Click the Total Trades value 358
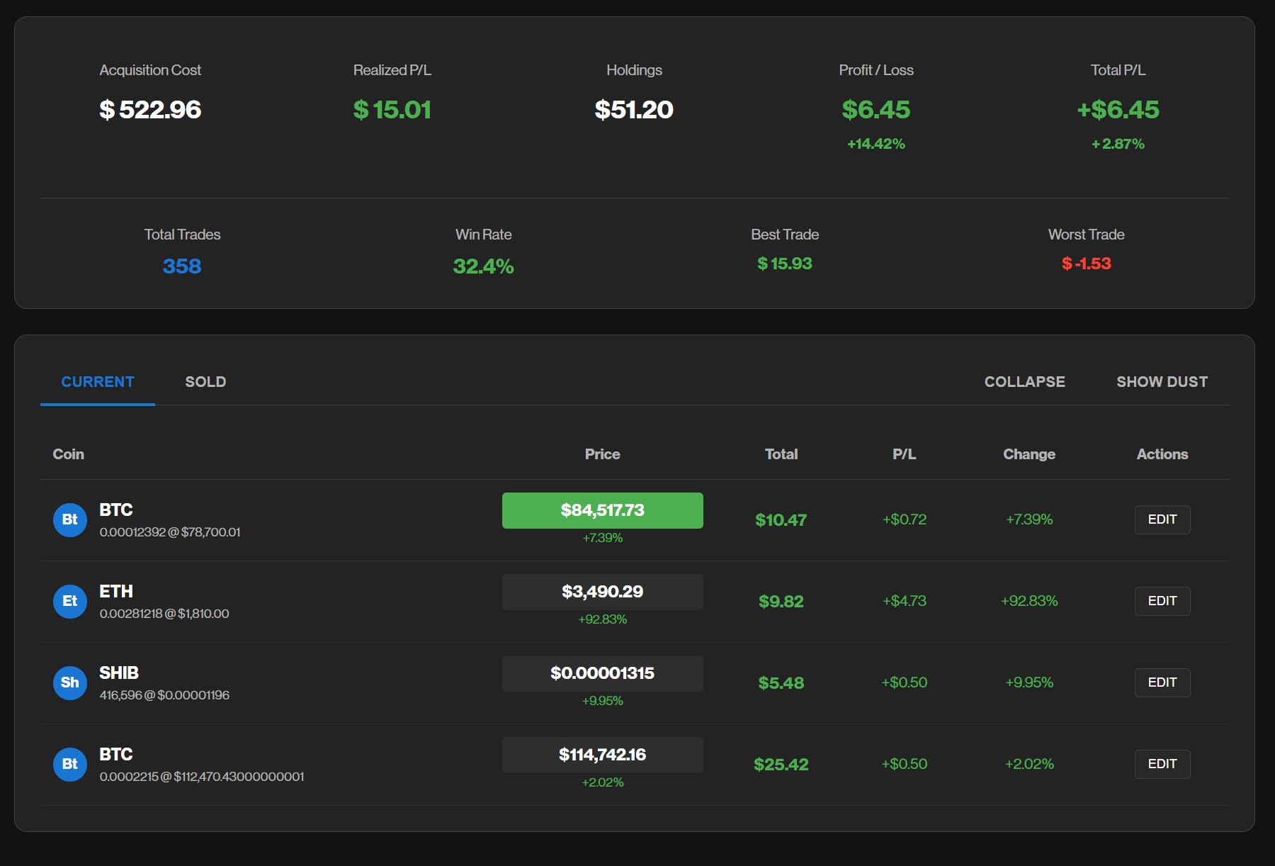This screenshot has height=866, width=1275. 182,266
